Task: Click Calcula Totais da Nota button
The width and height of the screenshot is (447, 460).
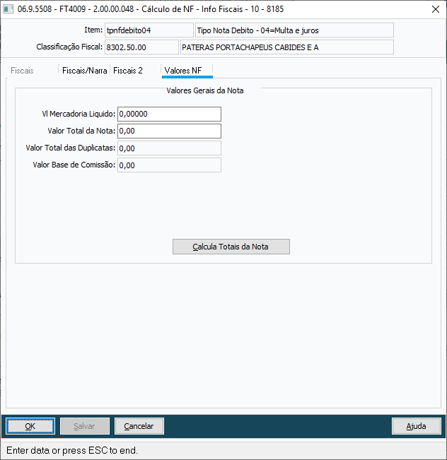Action: (231, 247)
